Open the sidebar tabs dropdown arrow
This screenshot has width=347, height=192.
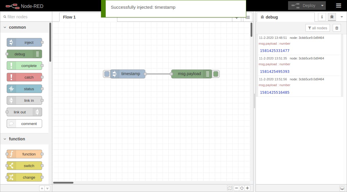coord(342,17)
